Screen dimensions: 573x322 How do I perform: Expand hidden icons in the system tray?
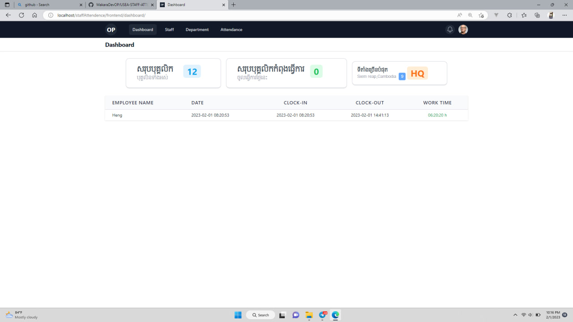click(x=515, y=315)
